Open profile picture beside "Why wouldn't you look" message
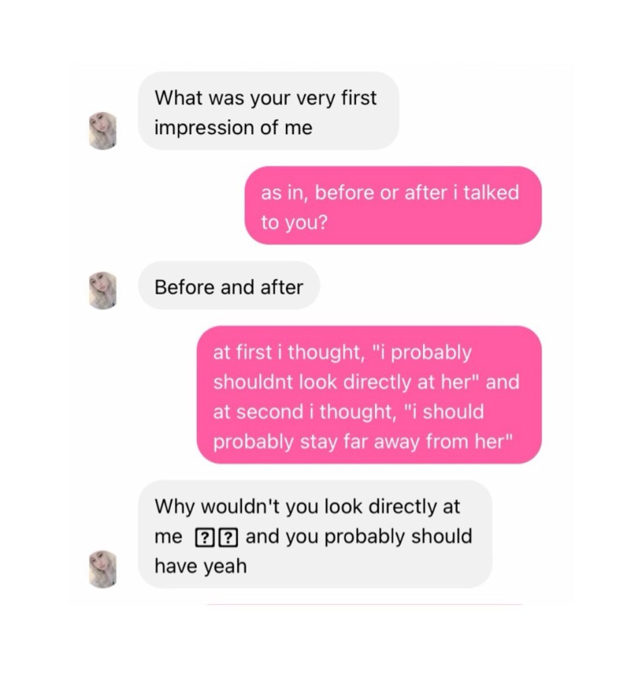The image size is (642, 690). (x=103, y=569)
